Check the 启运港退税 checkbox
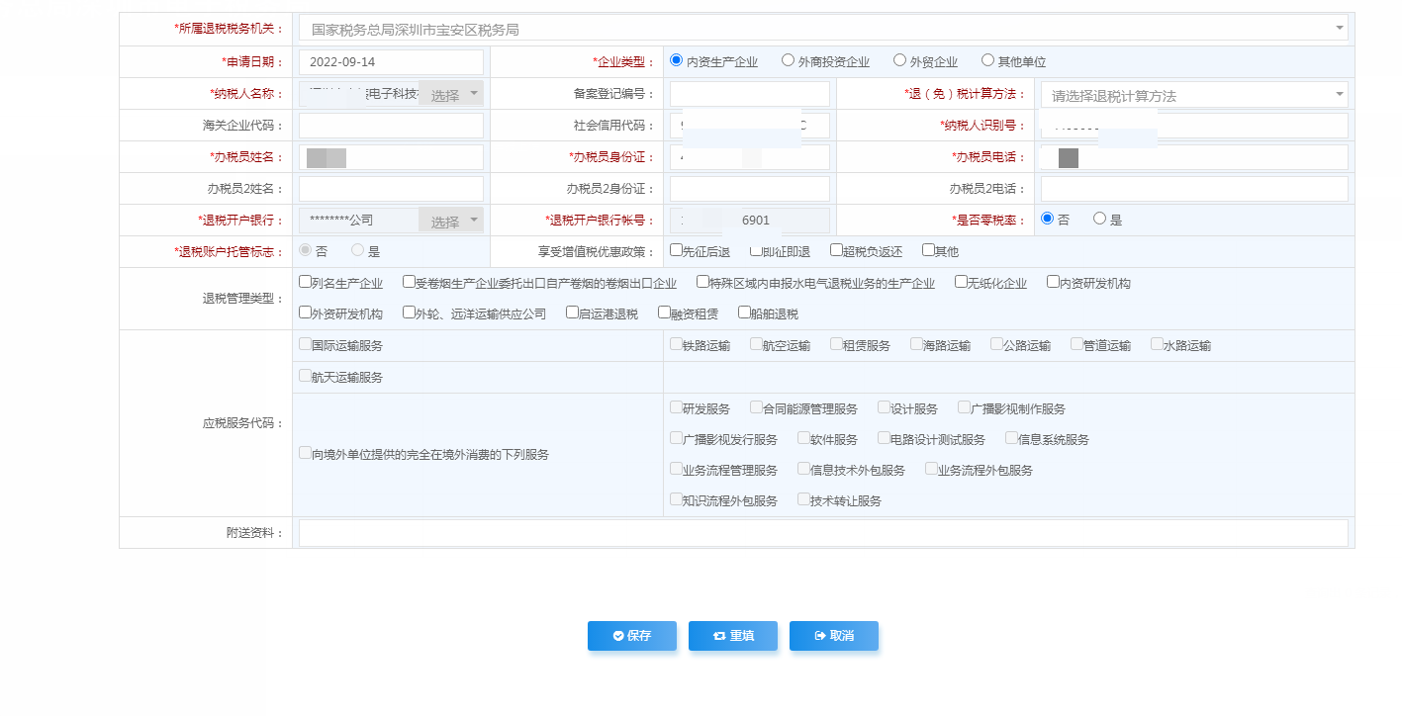Screen dimensions: 1402x716 tap(572, 313)
